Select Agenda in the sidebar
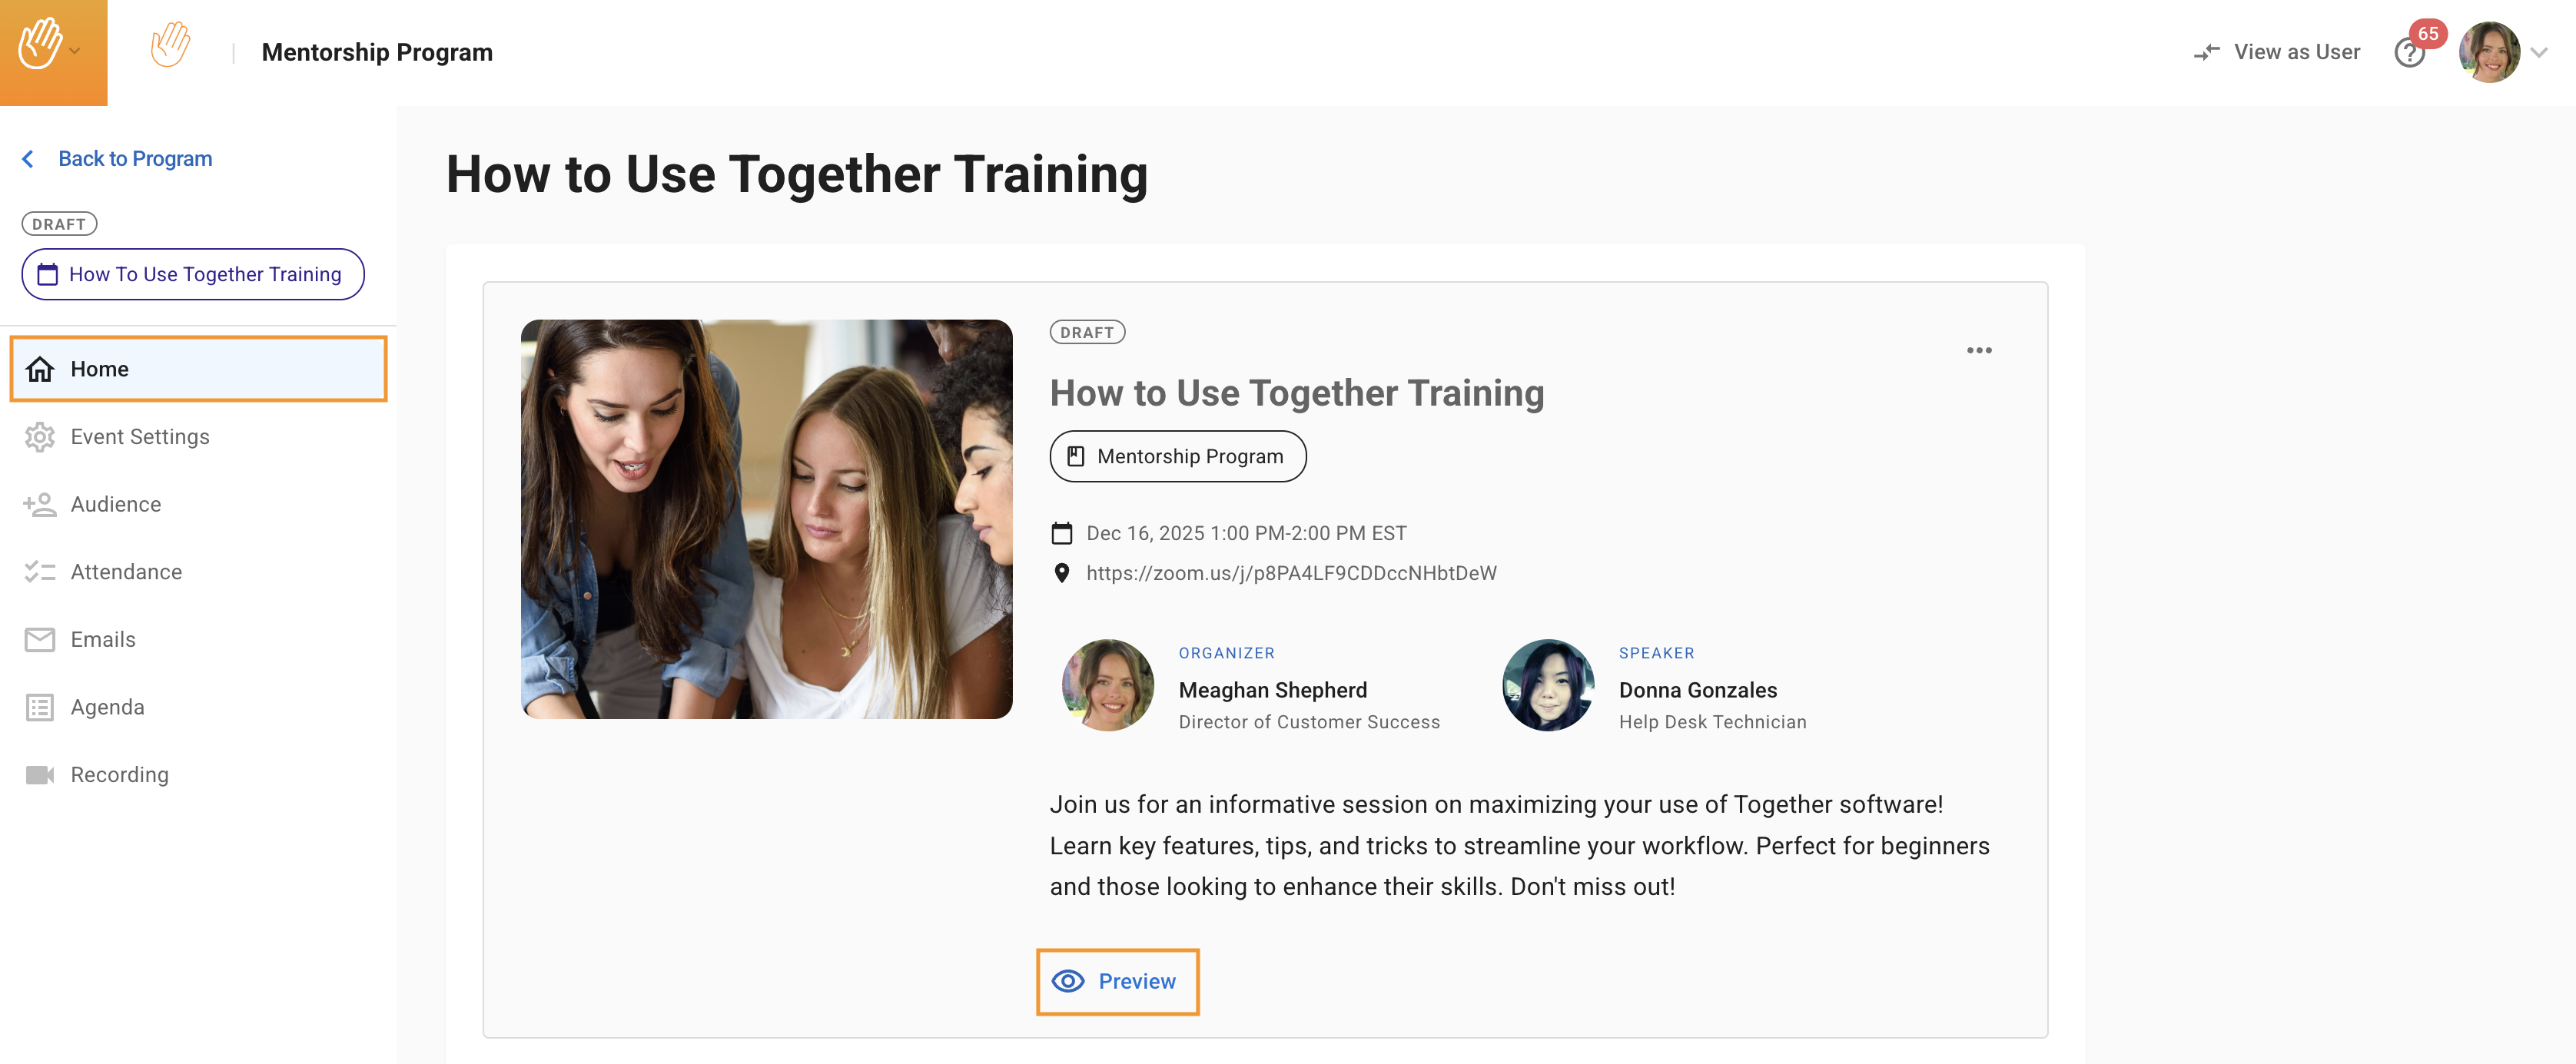Viewport: 2576px width, 1064px height. [x=107, y=707]
